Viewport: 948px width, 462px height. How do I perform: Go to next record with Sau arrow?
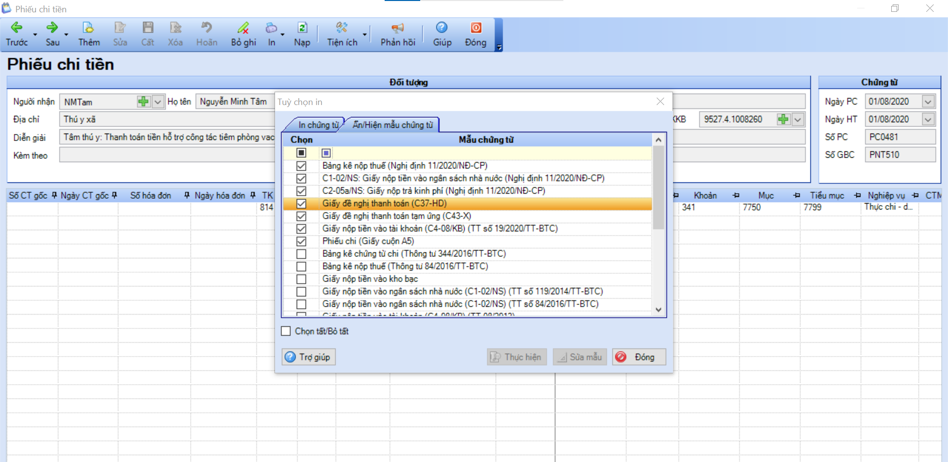tap(52, 28)
